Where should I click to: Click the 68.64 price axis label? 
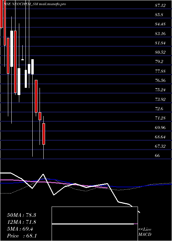point(160,137)
